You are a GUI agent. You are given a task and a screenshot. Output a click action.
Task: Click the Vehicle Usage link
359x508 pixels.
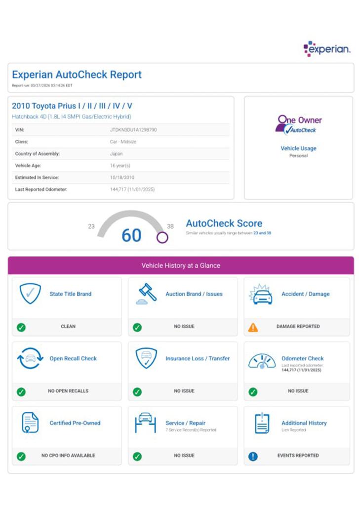coord(298,148)
